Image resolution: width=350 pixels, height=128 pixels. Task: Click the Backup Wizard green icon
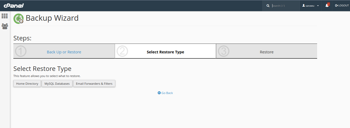[x=18, y=19]
